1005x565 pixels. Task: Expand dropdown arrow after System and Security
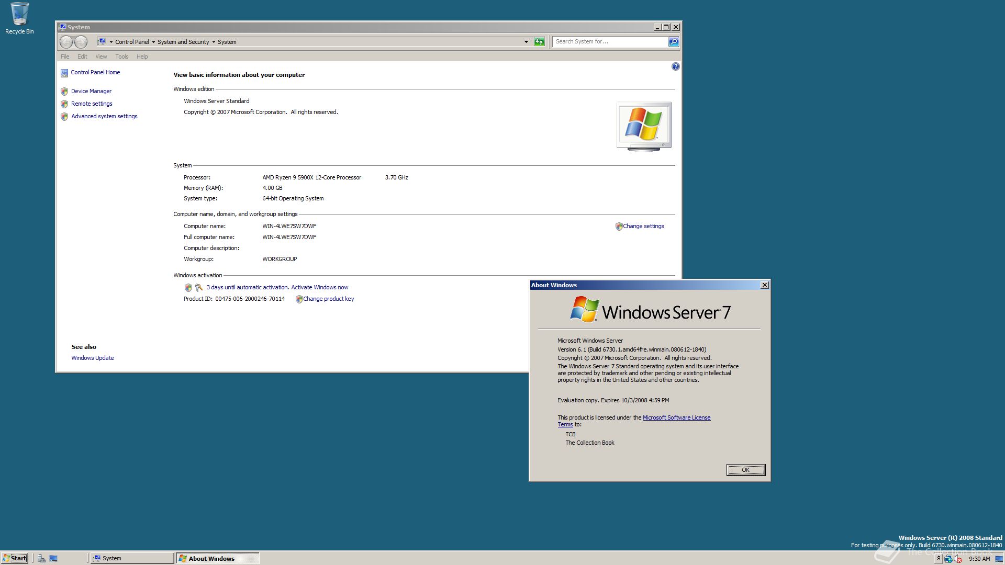[x=214, y=42]
